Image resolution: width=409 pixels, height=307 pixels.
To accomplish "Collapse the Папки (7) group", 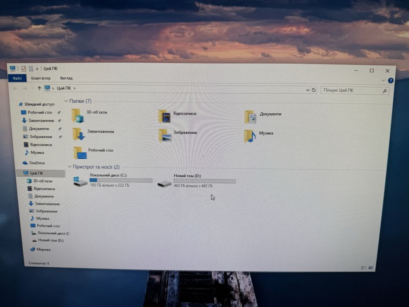I will 66,101.
